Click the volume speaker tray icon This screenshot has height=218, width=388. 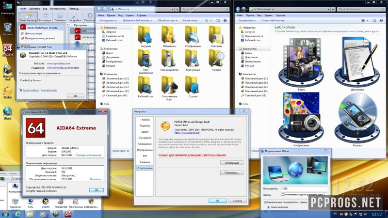pyautogui.click(x=366, y=214)
